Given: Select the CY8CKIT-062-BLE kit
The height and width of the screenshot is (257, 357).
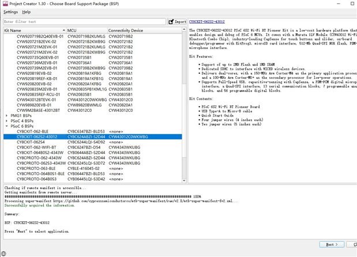Looking at the screenshot, I should tap(32, 131).
